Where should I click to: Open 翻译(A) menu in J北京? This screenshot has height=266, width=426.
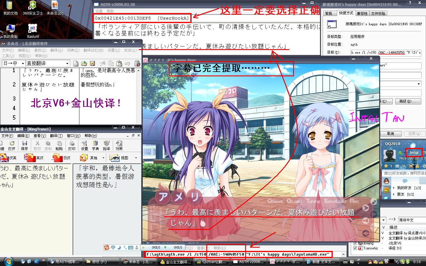[56, 50]
